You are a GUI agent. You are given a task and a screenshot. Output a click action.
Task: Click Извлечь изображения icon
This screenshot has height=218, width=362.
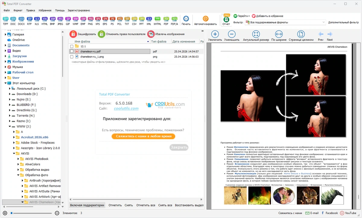coord(151,34)
